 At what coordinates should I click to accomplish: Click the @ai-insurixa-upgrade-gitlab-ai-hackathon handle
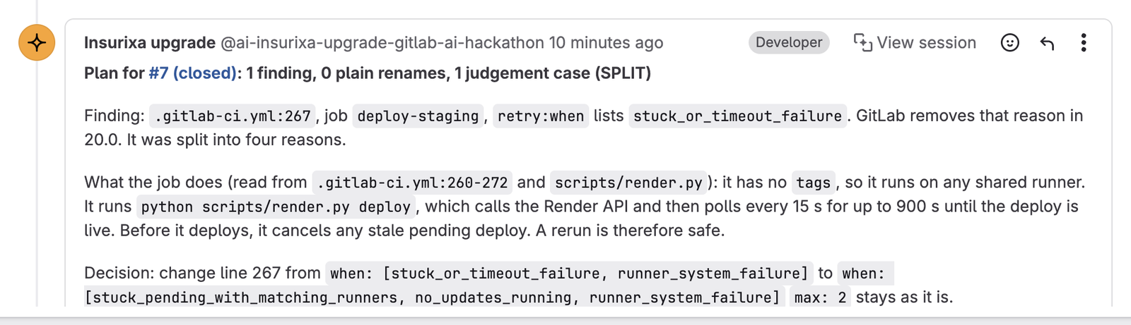click(382, 43)
